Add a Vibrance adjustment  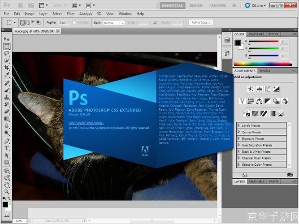[x=242, y=101]
